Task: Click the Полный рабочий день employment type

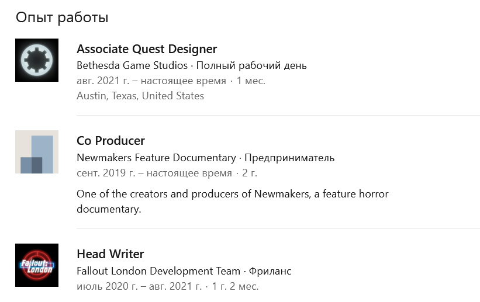Action: 251,65
